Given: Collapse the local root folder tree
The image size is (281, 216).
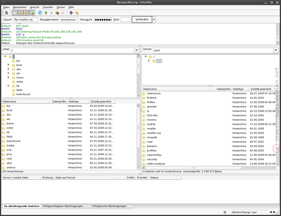Looking at the screenshot, I should coord(5,57).
